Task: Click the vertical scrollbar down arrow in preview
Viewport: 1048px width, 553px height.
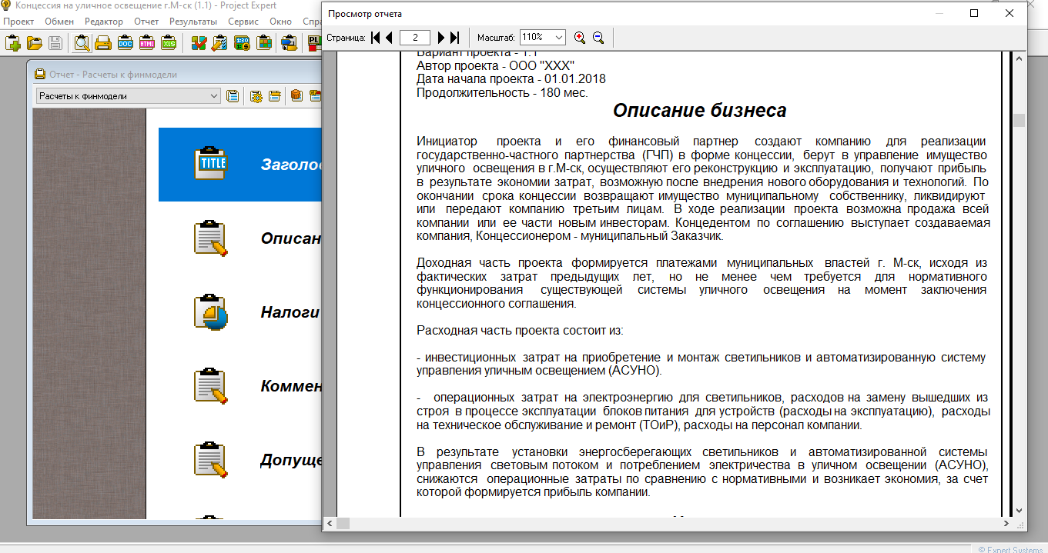Action: (x=1020, y=509)
